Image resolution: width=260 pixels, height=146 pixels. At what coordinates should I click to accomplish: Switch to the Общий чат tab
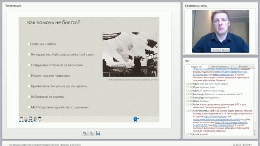coord(197,67)
